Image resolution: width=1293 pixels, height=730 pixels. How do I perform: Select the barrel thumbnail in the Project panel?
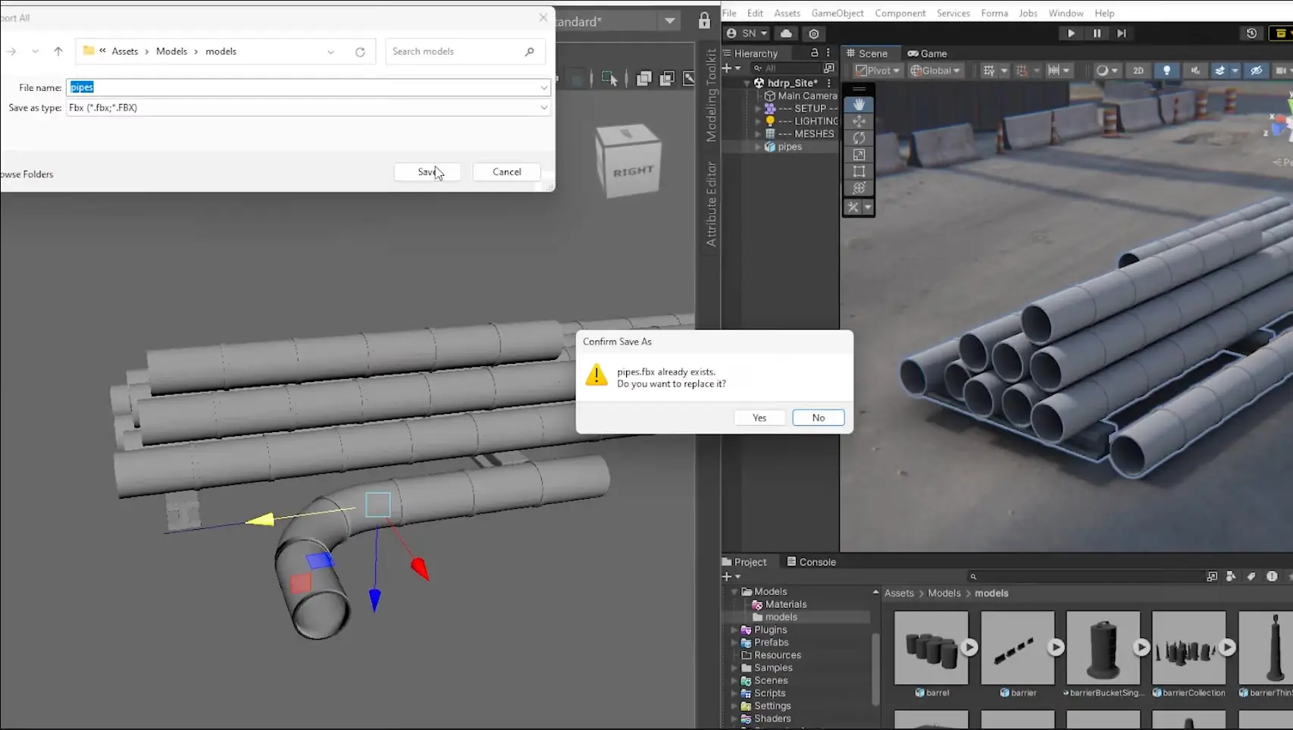pyautogui.click(x=931, y=648)
